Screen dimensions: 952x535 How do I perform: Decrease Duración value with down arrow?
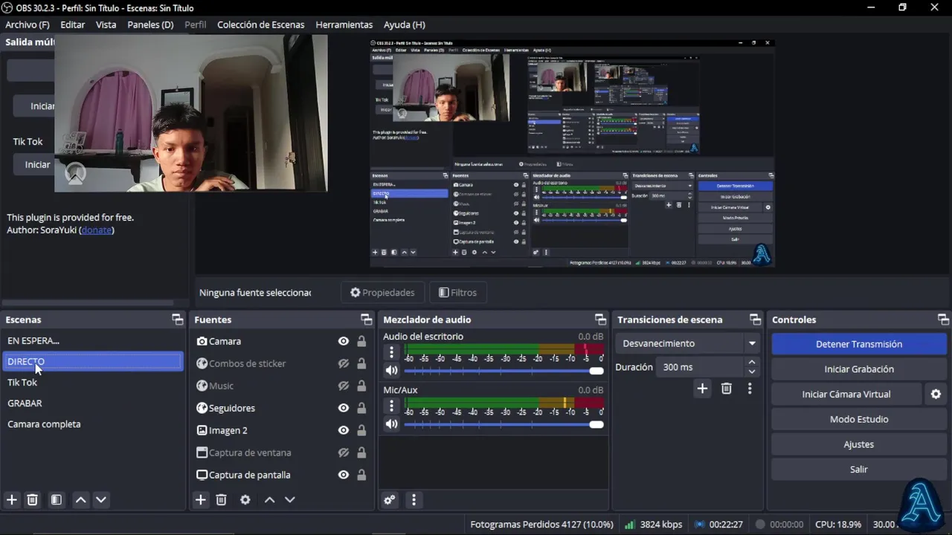pos(752,372)
